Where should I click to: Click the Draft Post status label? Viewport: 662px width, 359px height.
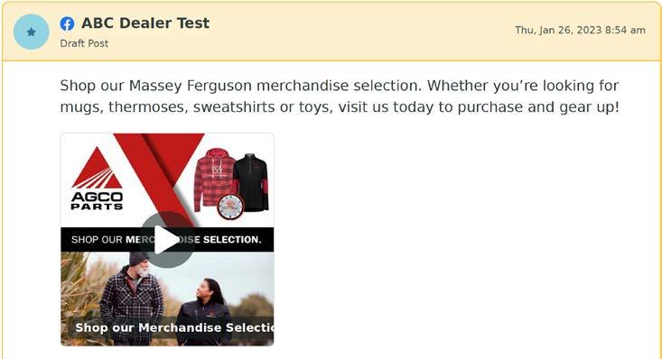pyautogui.click(x=84, y=43)
